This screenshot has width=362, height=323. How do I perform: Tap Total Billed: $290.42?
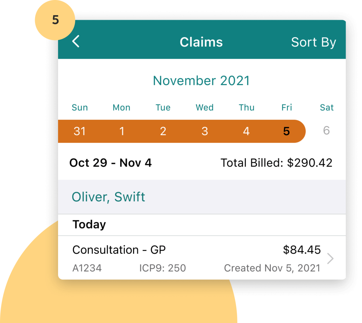tap(276, 163)
